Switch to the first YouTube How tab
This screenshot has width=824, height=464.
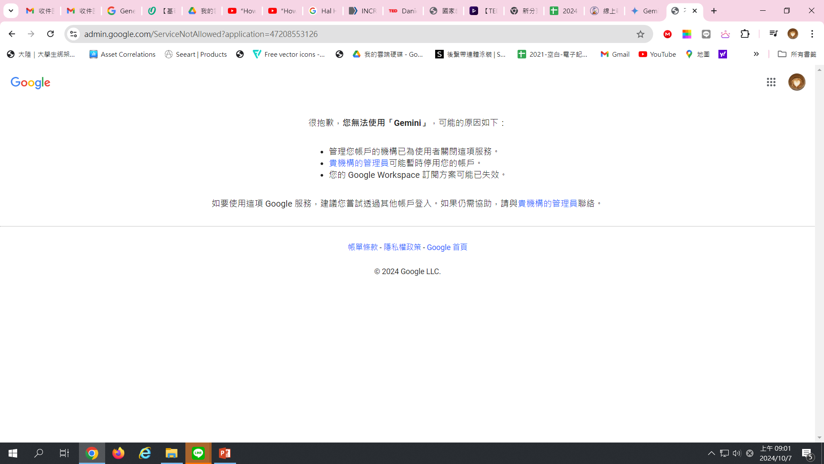click(242, 11)
